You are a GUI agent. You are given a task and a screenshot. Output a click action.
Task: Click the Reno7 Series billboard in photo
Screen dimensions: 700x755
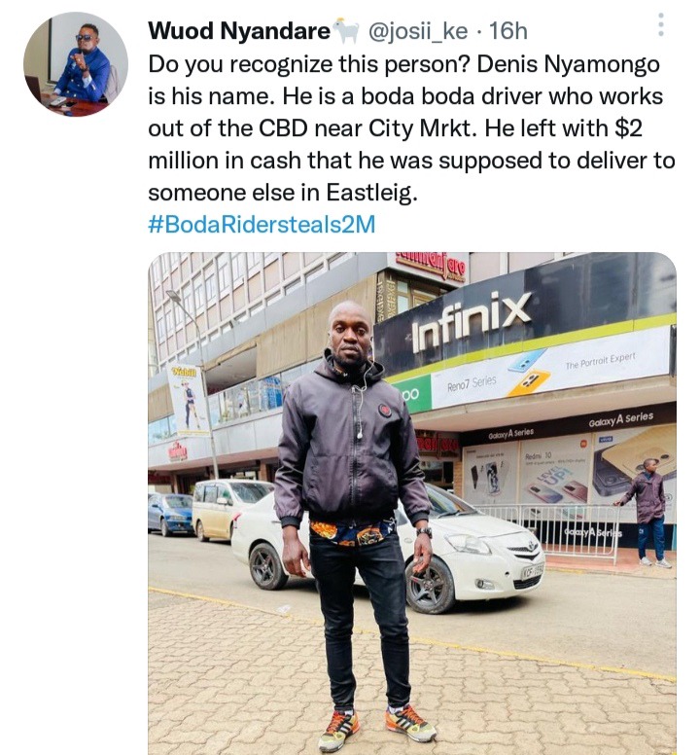point(551,371)
